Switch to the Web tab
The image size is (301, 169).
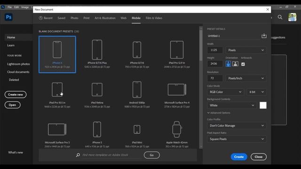(x=123, y=18)
